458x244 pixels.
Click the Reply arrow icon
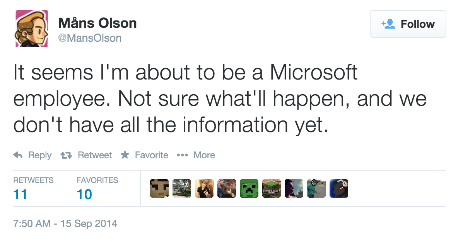coord(18,155)
